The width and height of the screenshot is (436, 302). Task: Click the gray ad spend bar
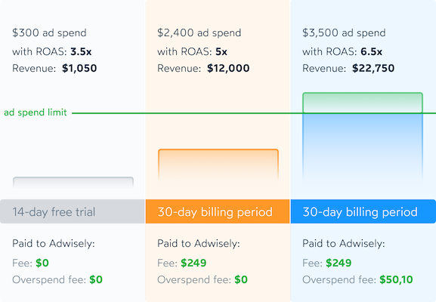tap(73, 183)
